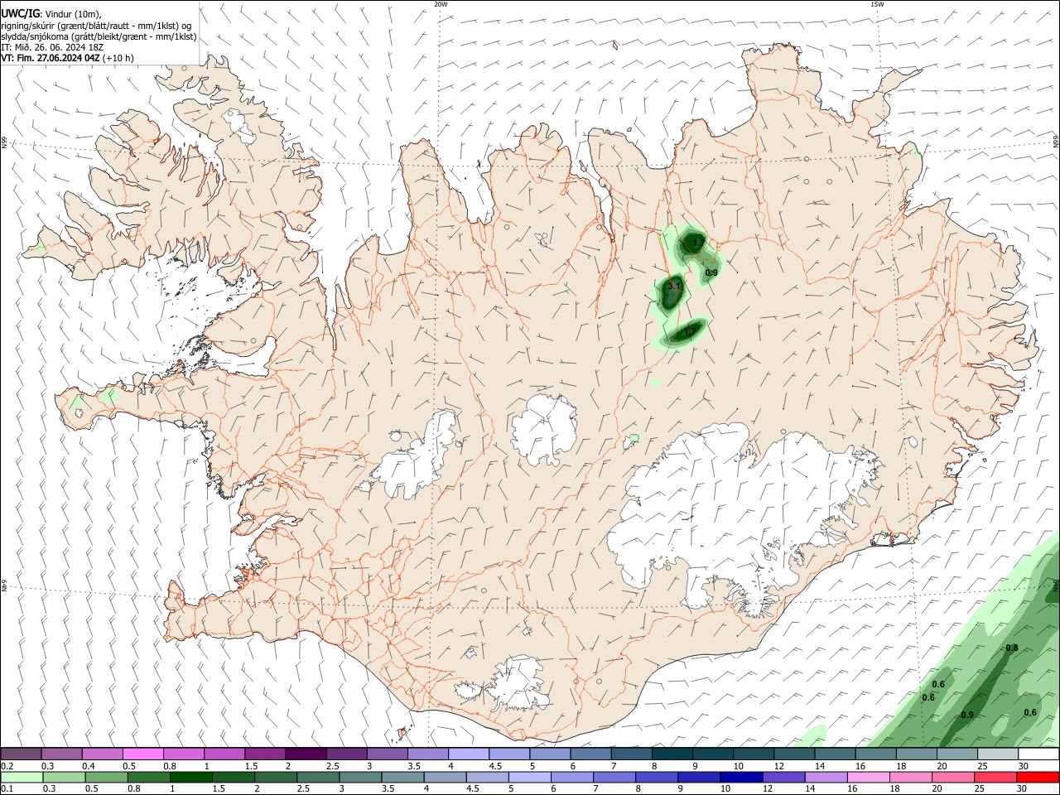Select the navy 10 swatch in lower legend row
The width and height of the screenshot is (1060, 795).
[x=741, y=777]
